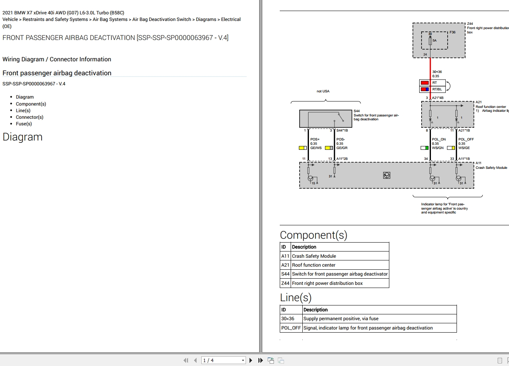Viewport: 509px width, 366px height.
Task: Click the POS+ signal label
Action: (x=315, y=139)
